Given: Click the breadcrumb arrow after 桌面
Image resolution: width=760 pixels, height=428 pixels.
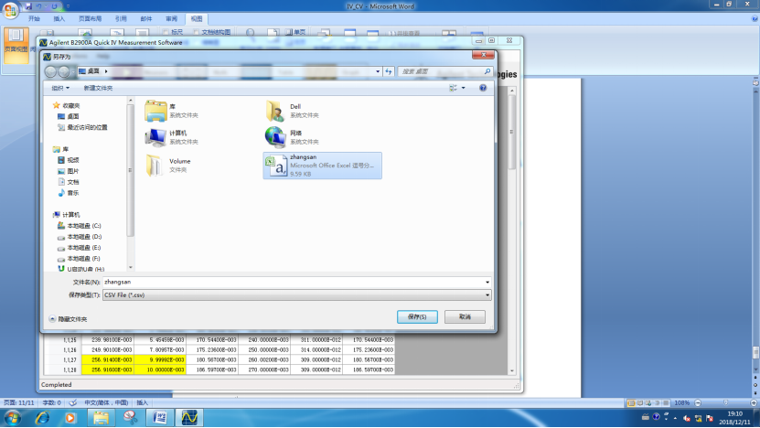Looking at the screenshot, I should pos(106,71).
